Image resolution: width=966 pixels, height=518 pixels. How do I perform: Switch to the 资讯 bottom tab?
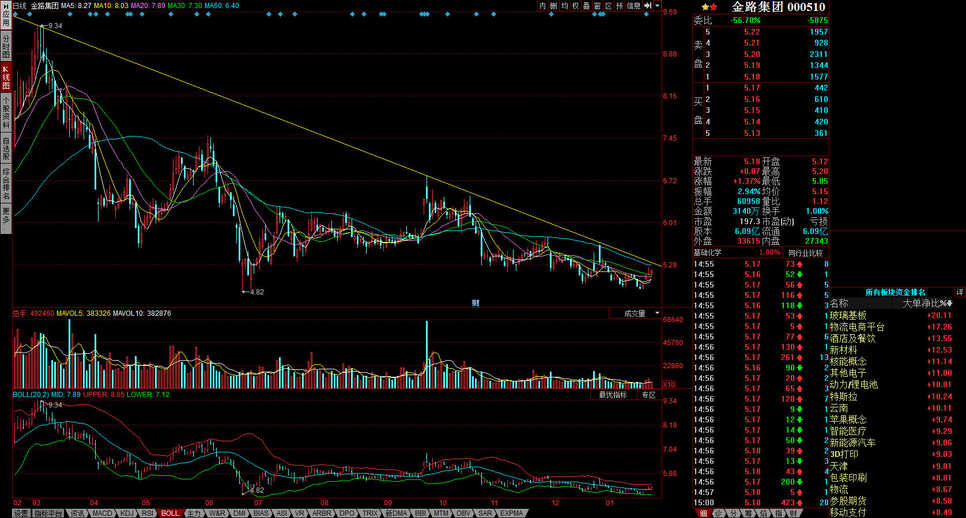tap(77, 513)
